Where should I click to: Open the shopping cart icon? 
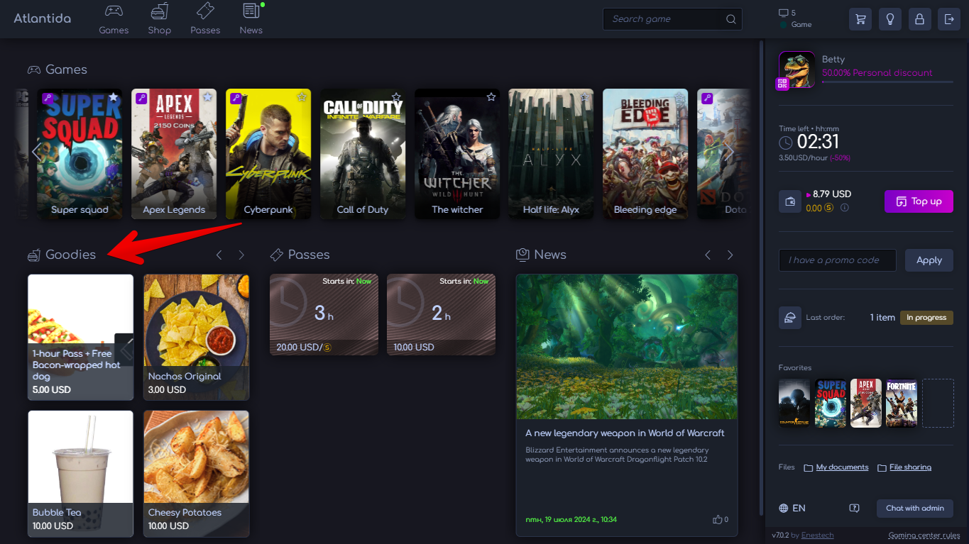tap(860, 19)
